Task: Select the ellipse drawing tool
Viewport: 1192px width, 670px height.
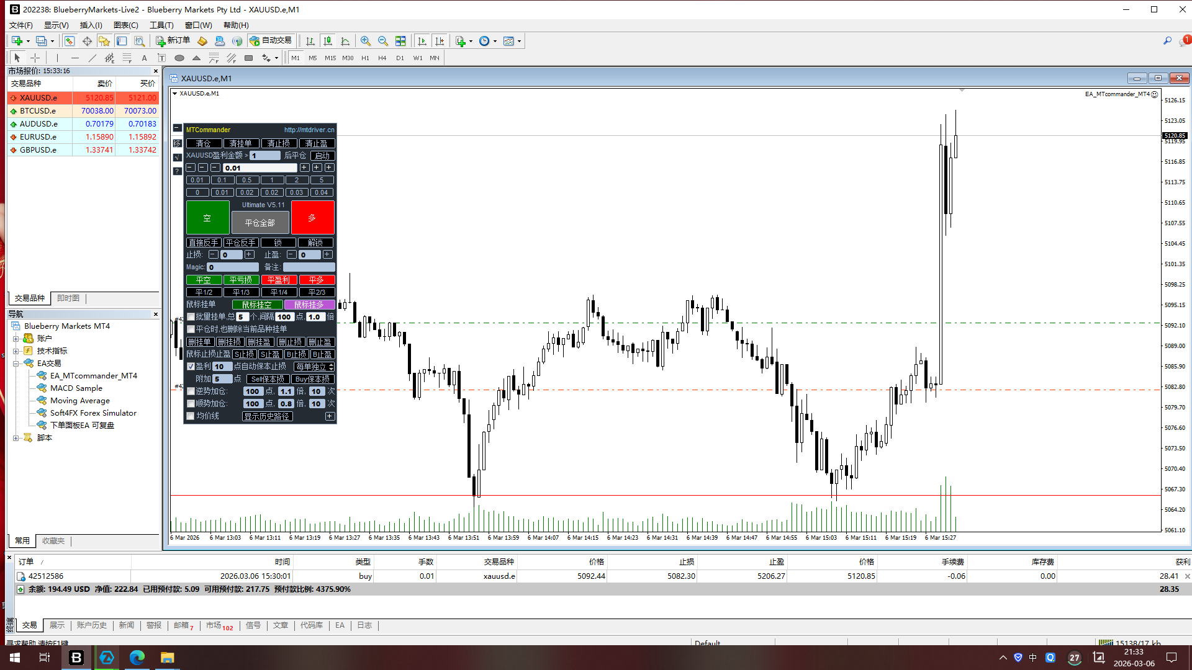Action: pyautogui.click(x=179, y=58)
